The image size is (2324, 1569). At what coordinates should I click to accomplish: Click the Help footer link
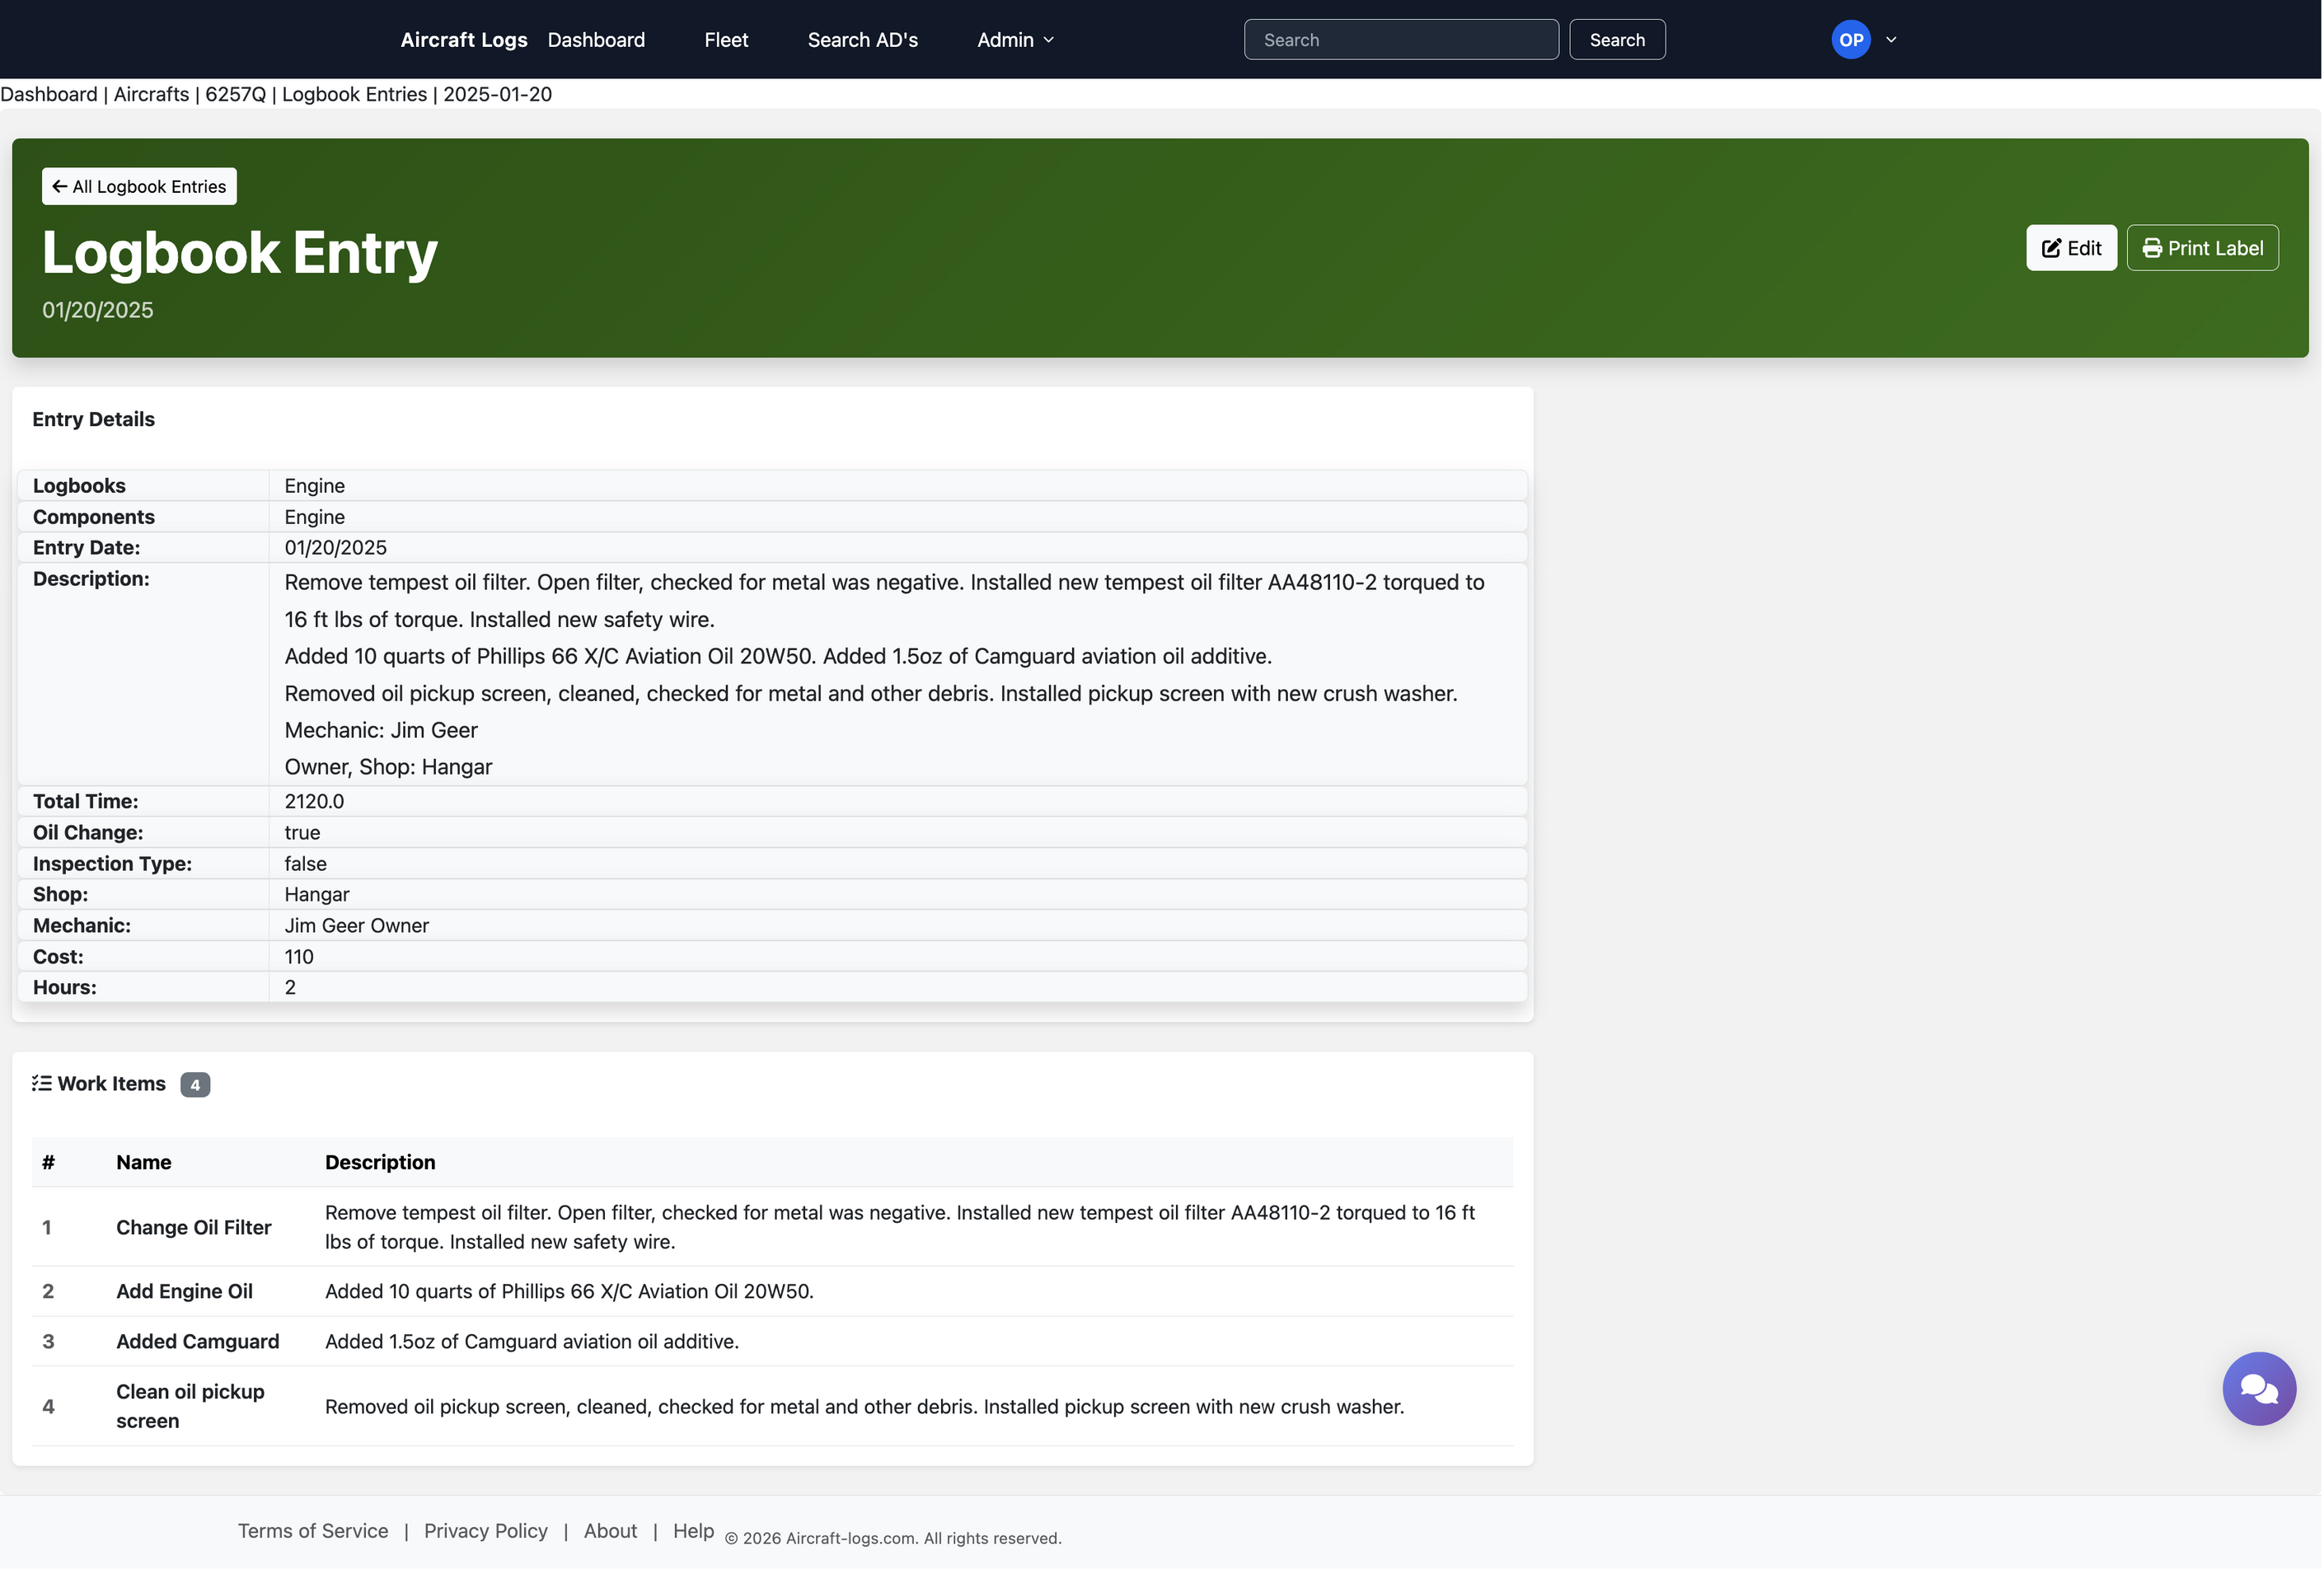693,1531
